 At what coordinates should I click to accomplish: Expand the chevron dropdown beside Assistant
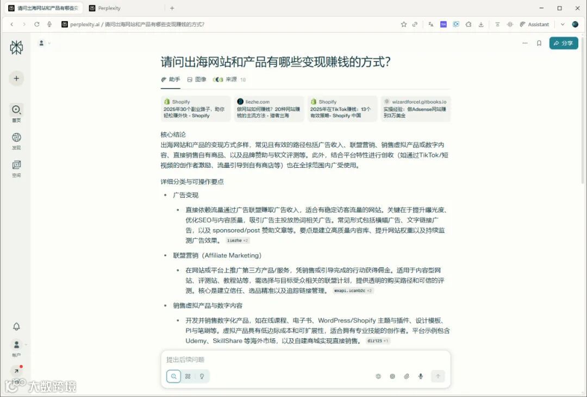coord(563,24)
